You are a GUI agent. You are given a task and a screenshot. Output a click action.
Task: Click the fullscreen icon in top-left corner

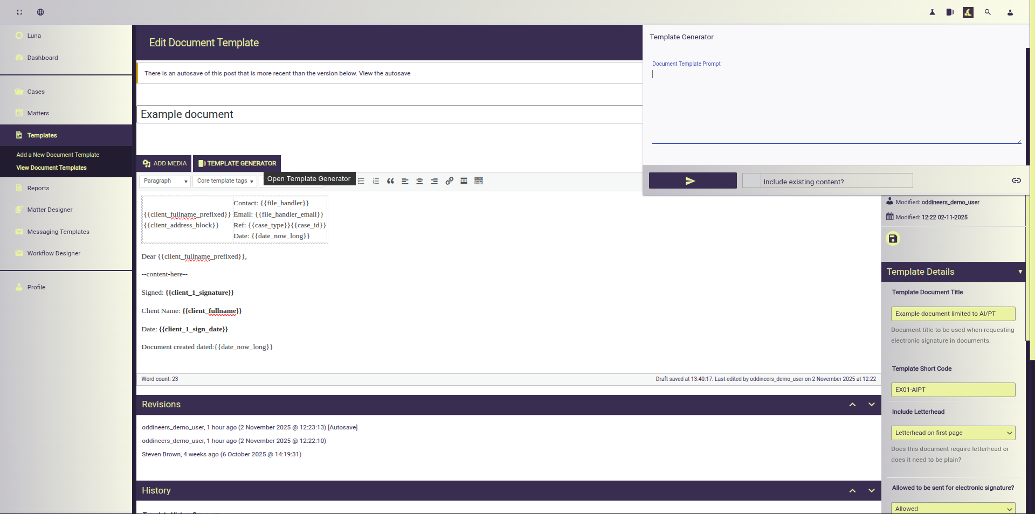pyautogui.click(x=19, y=12)
